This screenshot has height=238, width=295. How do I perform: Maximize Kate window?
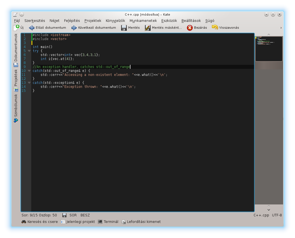click(x=273, y=15)
